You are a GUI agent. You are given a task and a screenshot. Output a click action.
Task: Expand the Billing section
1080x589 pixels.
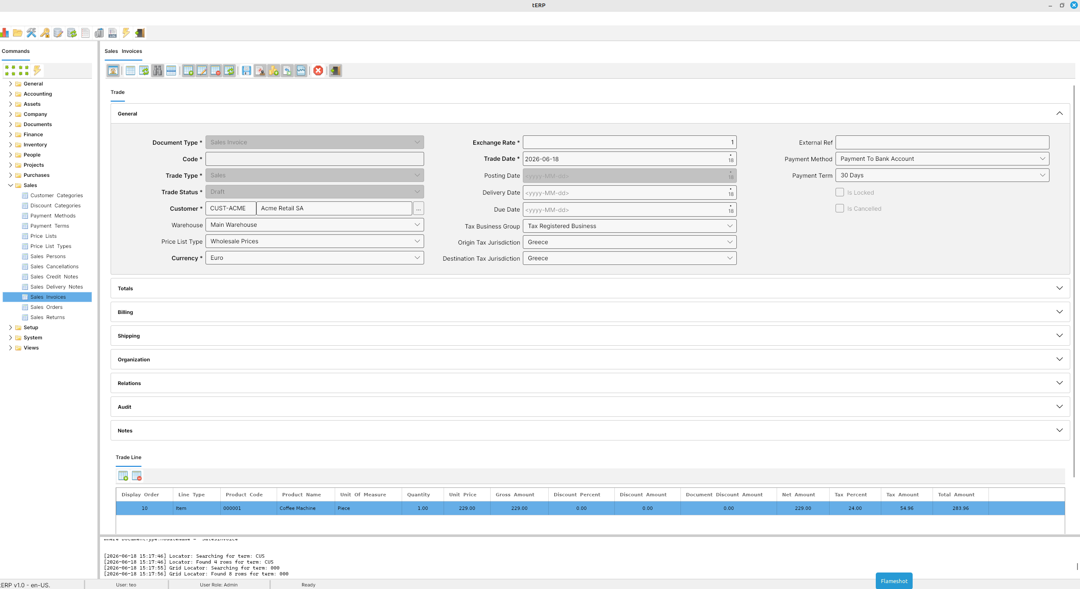[x=590, y=312]
